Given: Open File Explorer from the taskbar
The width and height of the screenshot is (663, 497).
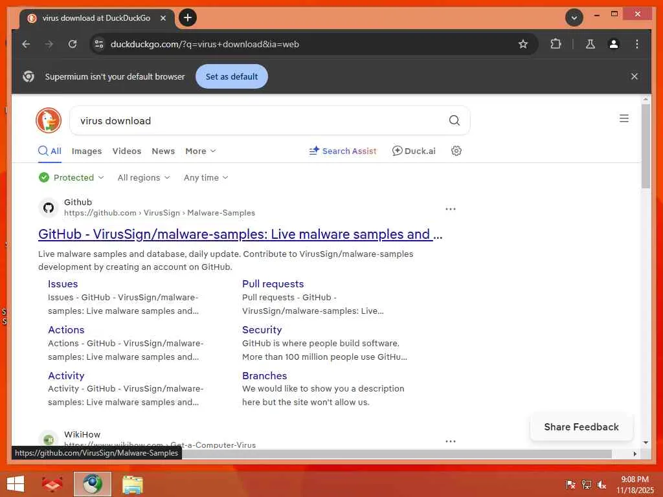Looking at the screenshot, I should (x=132, y=484).
